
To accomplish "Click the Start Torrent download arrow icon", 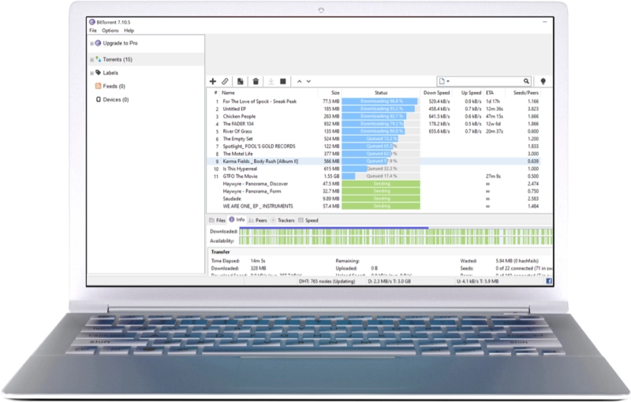I will (x=271, y=81).
